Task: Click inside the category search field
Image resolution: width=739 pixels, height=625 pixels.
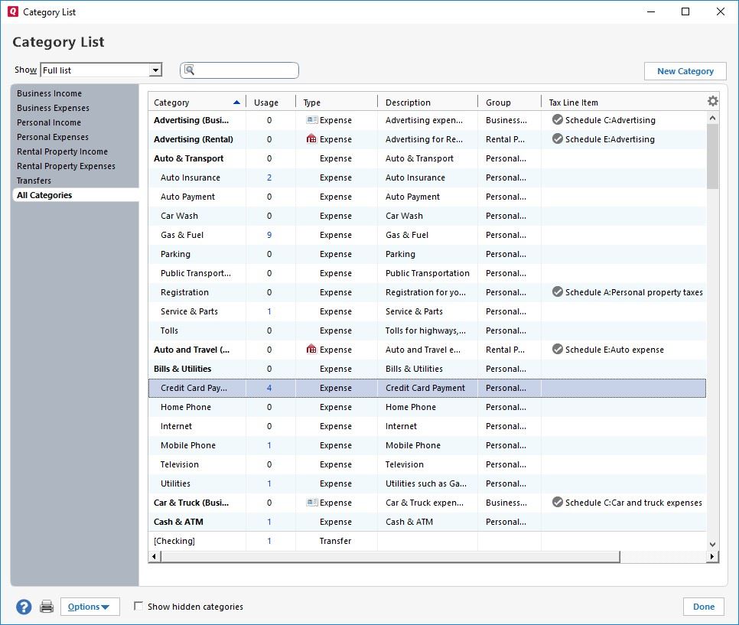Action: click(246, 70)
